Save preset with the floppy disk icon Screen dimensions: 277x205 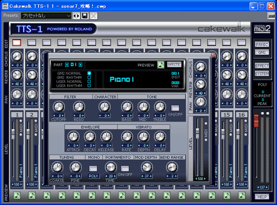[x=85, y=16]
